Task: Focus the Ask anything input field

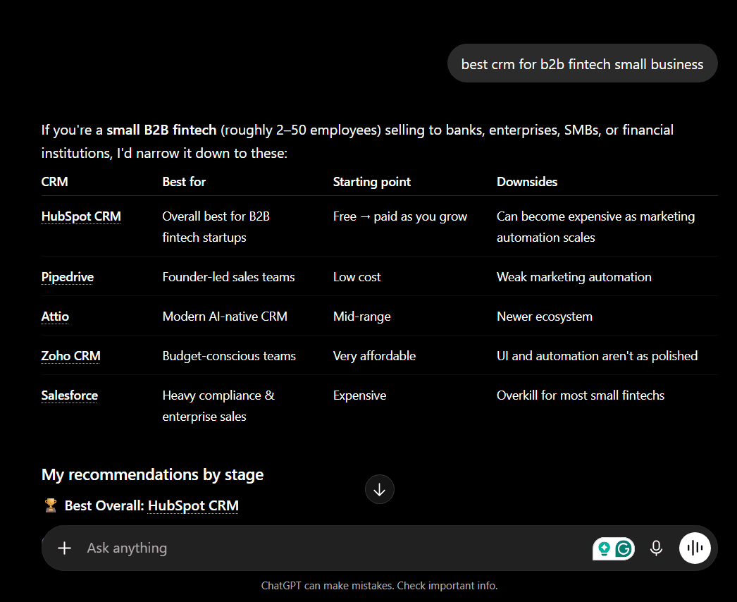Action: pyautogui.click(x=329, y=548)
